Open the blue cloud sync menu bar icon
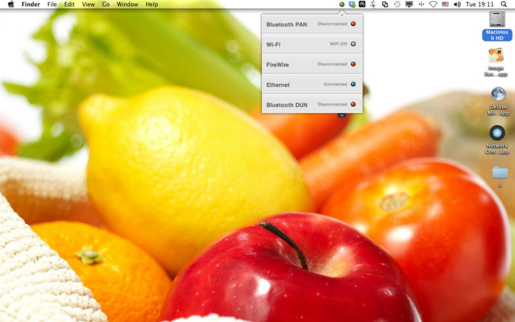 coord(351,5)
